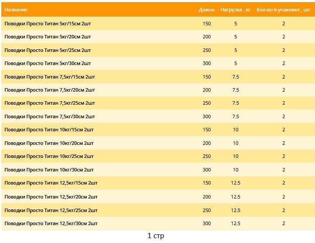
Task: Select row 'Поводки Просто Титан 10кг/15см 2шт'
Action: 158,130
